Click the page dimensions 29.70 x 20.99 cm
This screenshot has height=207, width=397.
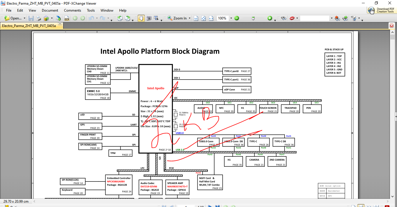point(16,201)
